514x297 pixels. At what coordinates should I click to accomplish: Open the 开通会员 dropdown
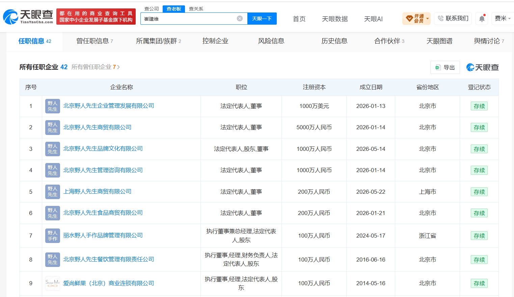pos(416,19)
